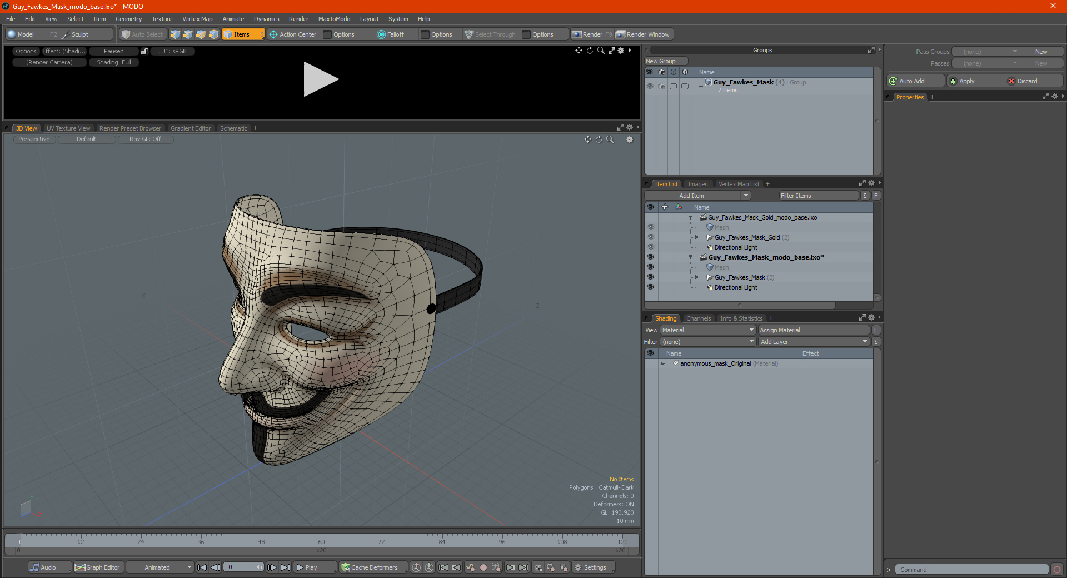Select Materials selection mode cube icon
The height and width of the screenshot is (578, 1067).
coord(213,34)
